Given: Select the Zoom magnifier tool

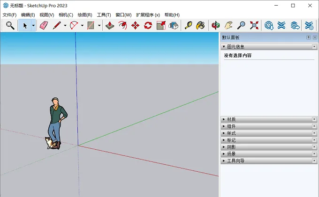Looking at the screenshot, I should click(241, 26).
